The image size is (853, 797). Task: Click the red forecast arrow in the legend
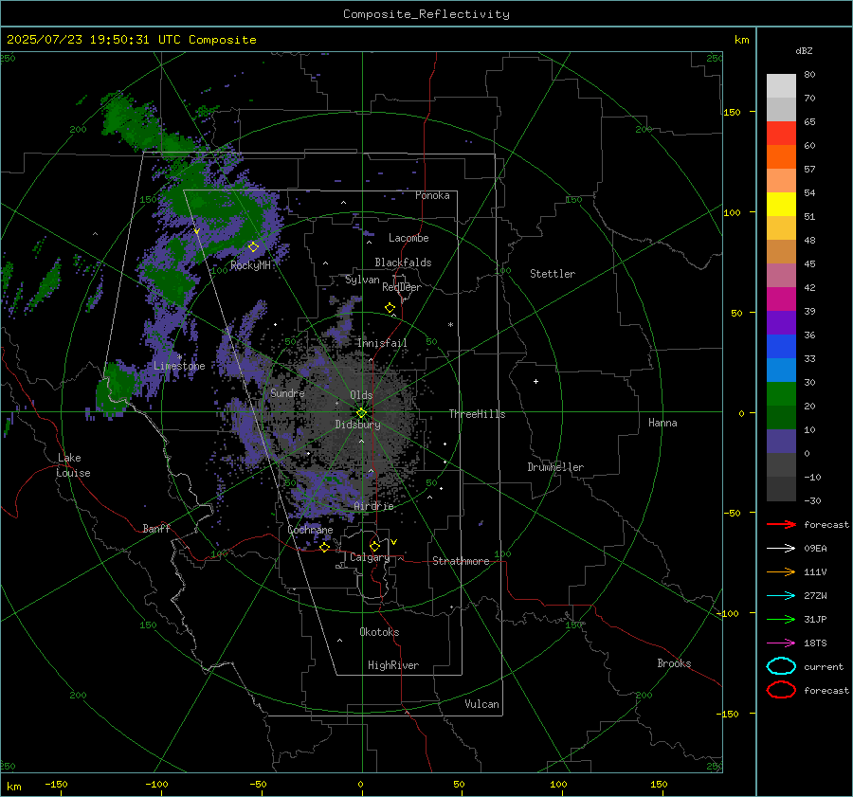pyautogui.click(x=781, y=524)
